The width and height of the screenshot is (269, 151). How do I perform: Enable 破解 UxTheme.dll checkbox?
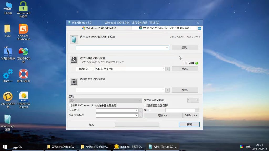(70, 105)
